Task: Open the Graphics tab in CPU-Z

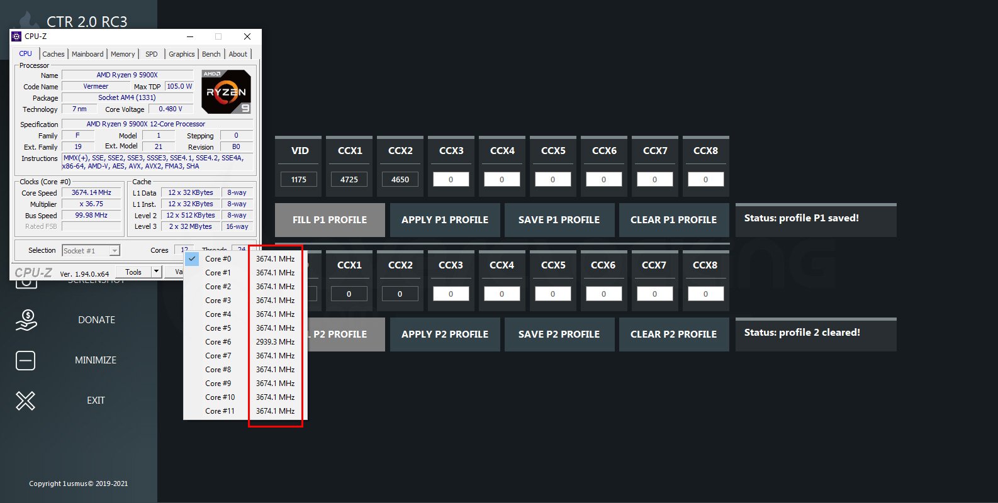Action: (182, 54)
